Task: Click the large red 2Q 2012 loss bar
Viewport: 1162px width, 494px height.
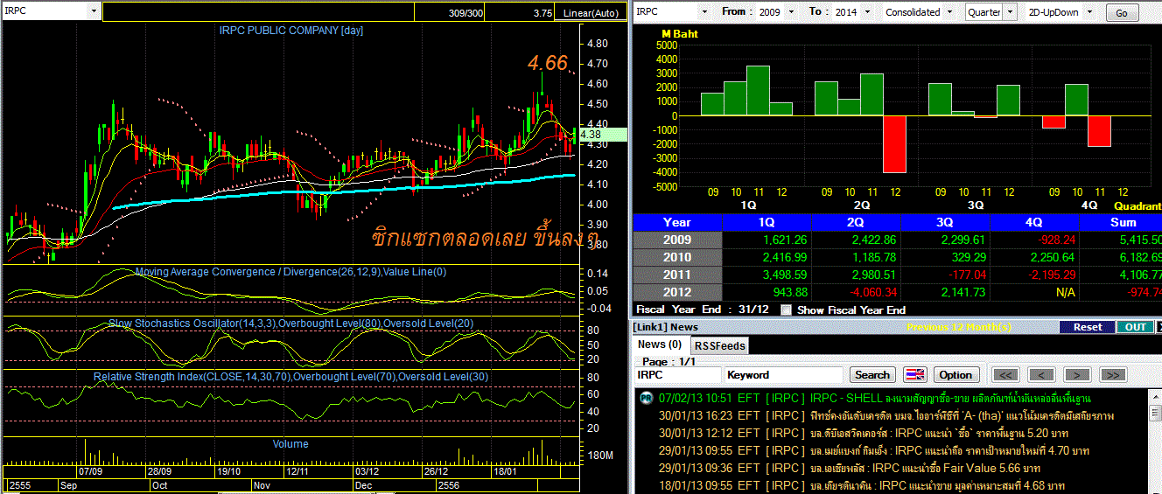Action: [894, 143]
